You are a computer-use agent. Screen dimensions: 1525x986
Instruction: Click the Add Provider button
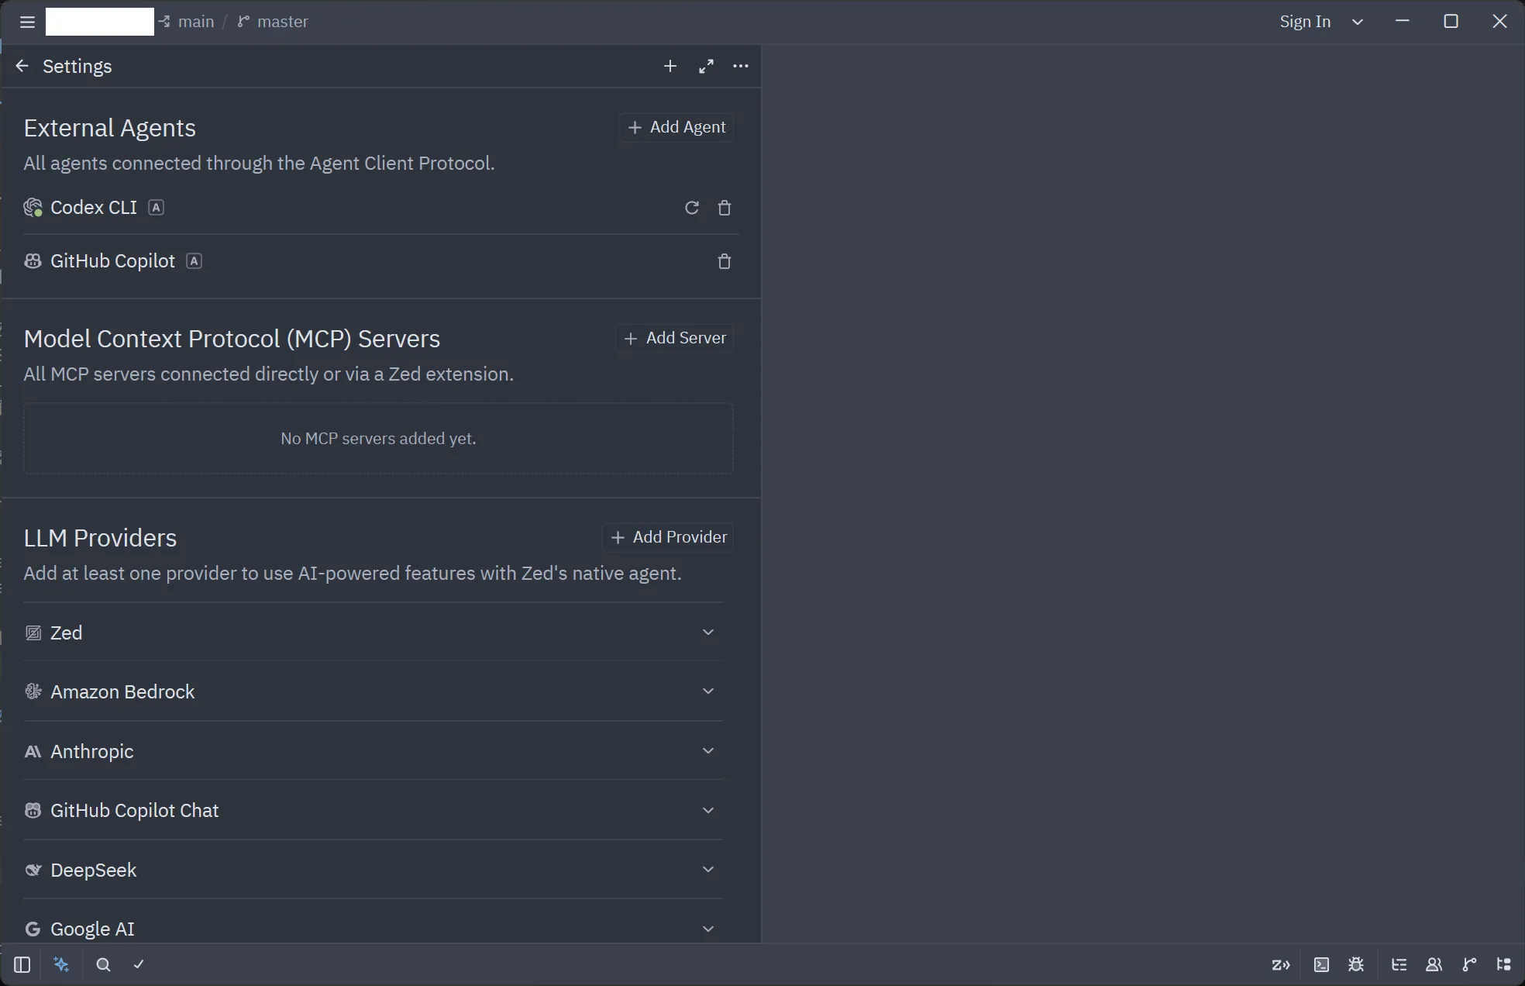point(669,537)
